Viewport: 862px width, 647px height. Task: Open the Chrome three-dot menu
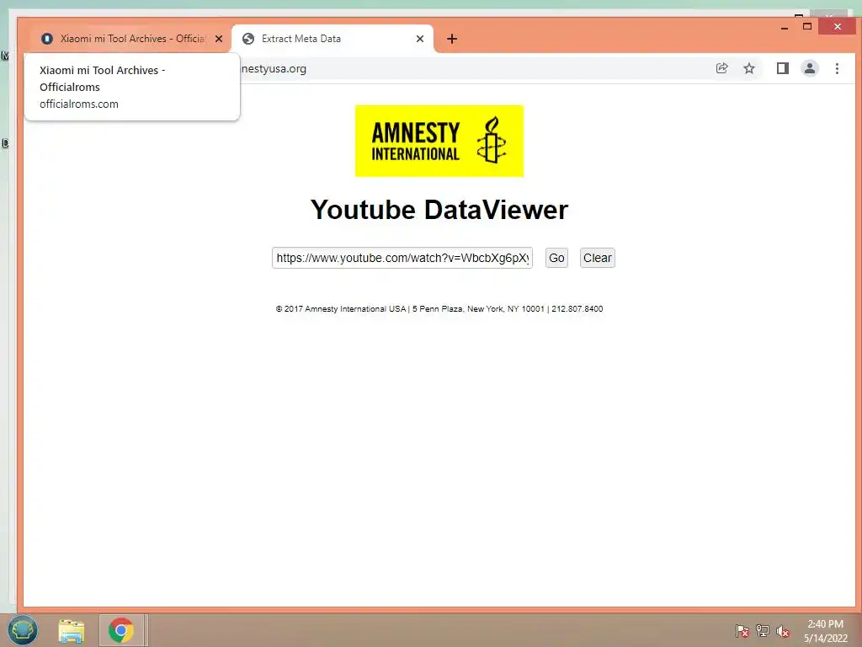point(837,68)
